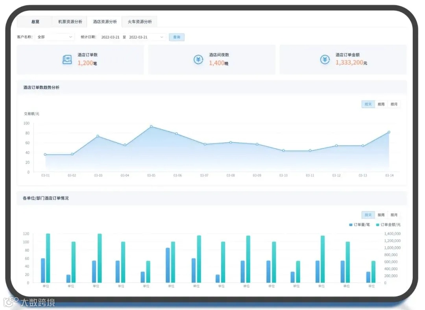
Task: Click the 交易额/元 axis title
Action: pos(32,114)
